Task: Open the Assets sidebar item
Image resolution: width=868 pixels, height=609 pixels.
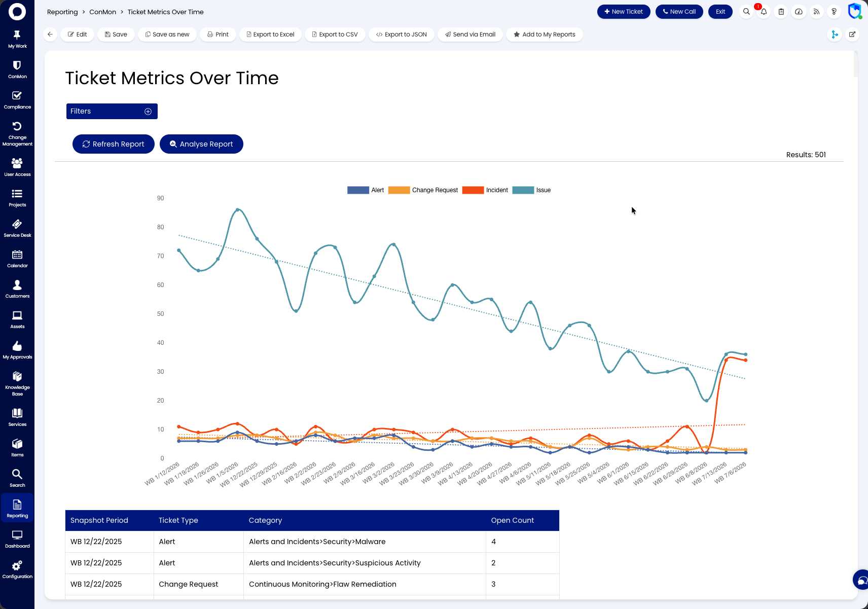Action: coord(17,319)
